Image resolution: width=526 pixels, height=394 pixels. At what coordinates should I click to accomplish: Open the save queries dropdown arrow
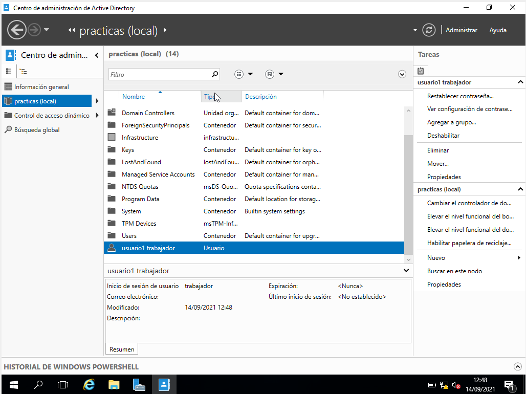click(x=280, y=74)
